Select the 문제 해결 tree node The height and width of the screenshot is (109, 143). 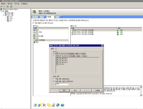coord(10,13)
